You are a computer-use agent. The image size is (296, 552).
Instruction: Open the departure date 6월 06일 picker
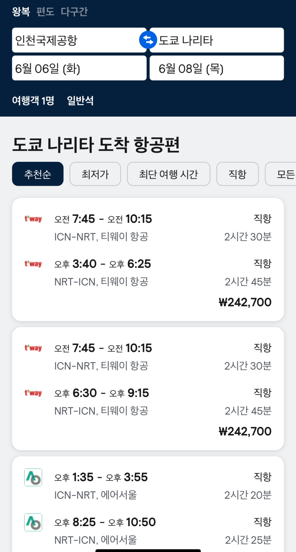79,68
